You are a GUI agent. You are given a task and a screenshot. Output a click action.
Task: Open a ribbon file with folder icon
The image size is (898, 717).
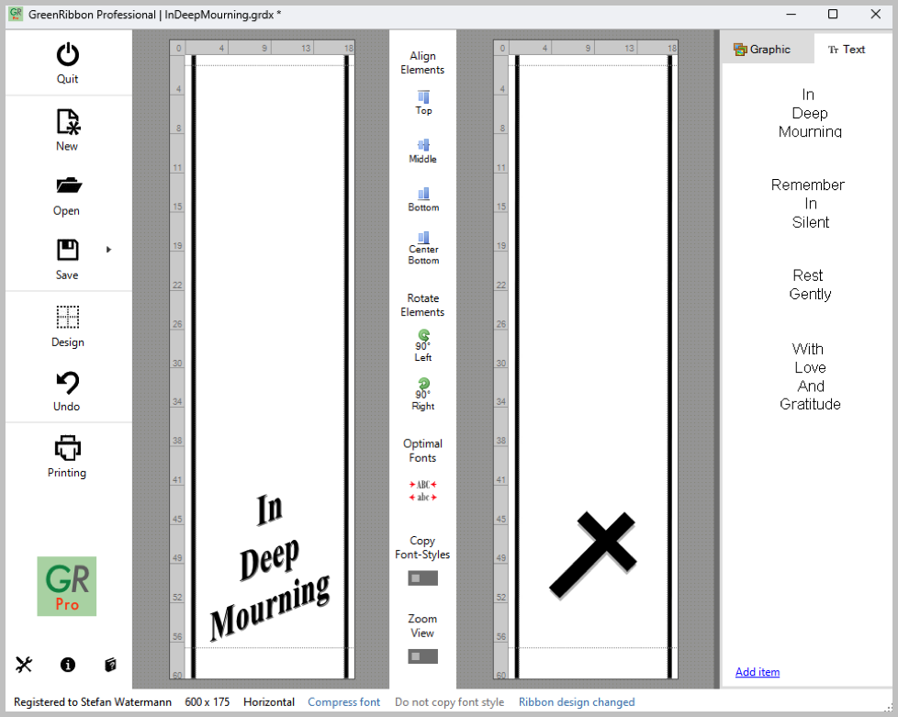68,186
